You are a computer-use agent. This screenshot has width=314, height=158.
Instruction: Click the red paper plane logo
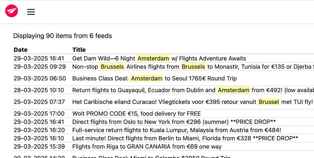[x=12, y=12]
